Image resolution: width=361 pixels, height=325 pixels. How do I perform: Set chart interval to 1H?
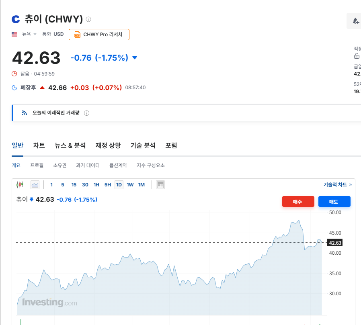point(96,185)
